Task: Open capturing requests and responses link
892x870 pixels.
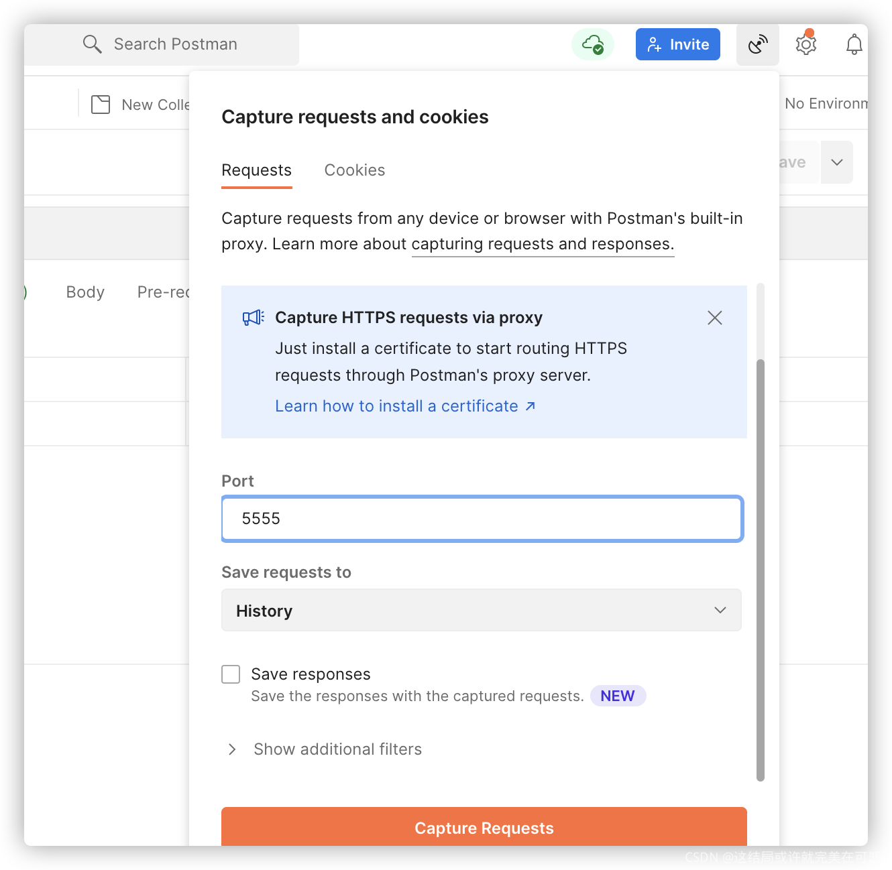Action: pos(543,244)
